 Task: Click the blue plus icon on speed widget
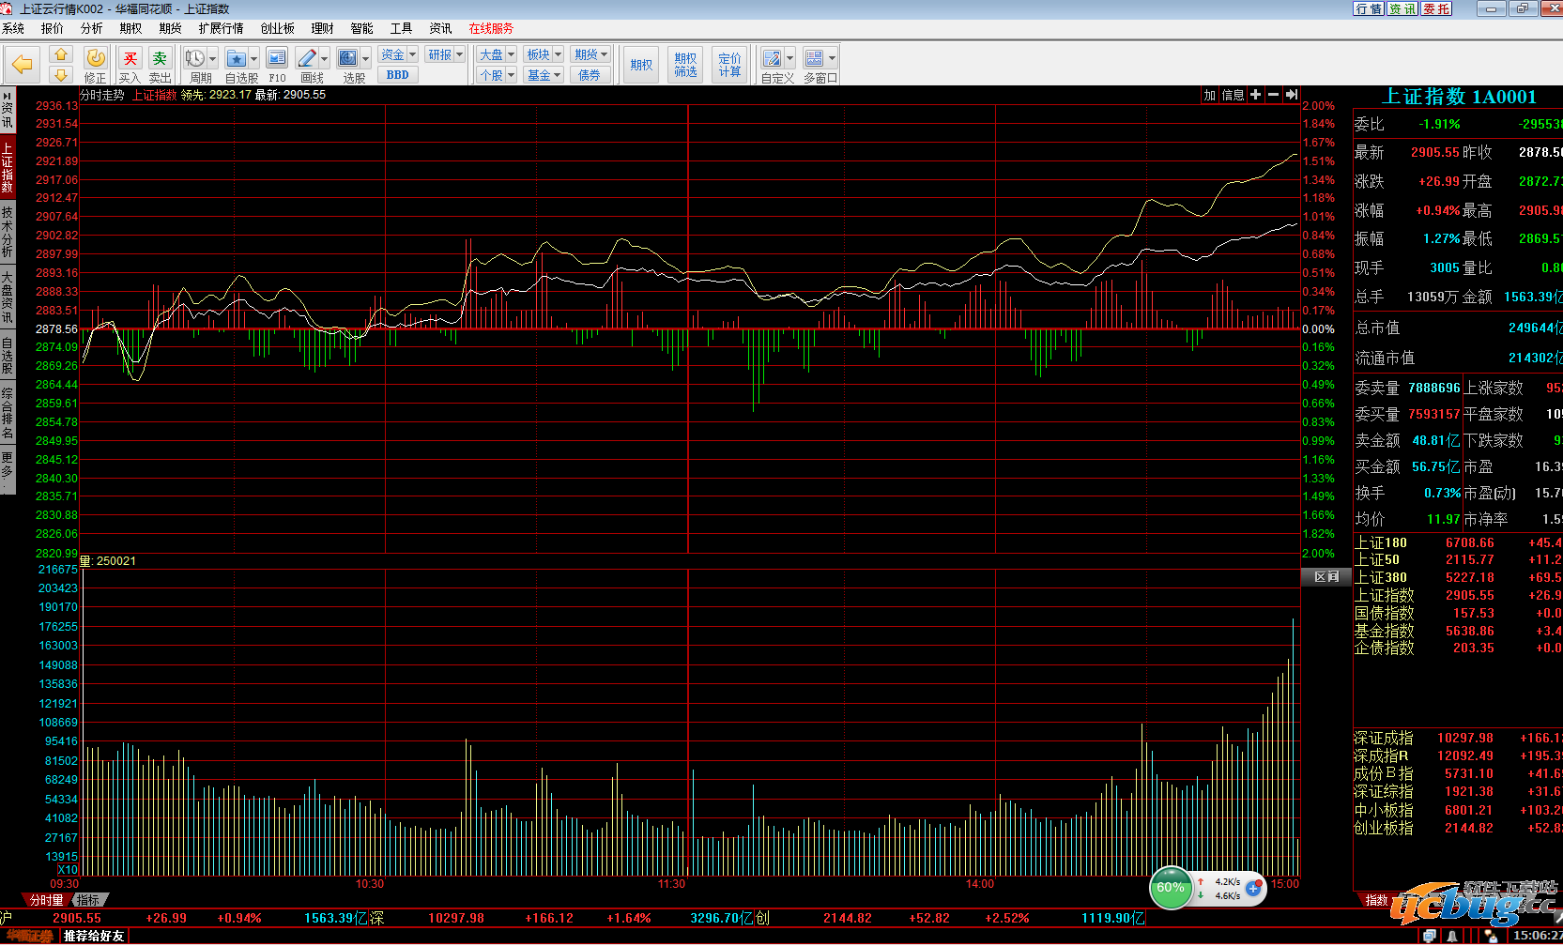(1253, 887)
